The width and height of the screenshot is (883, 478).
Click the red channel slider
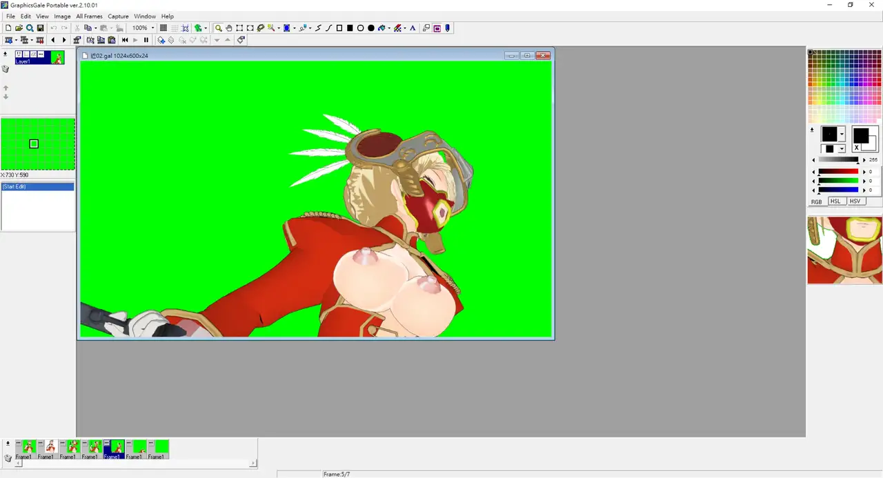point(838,171)
